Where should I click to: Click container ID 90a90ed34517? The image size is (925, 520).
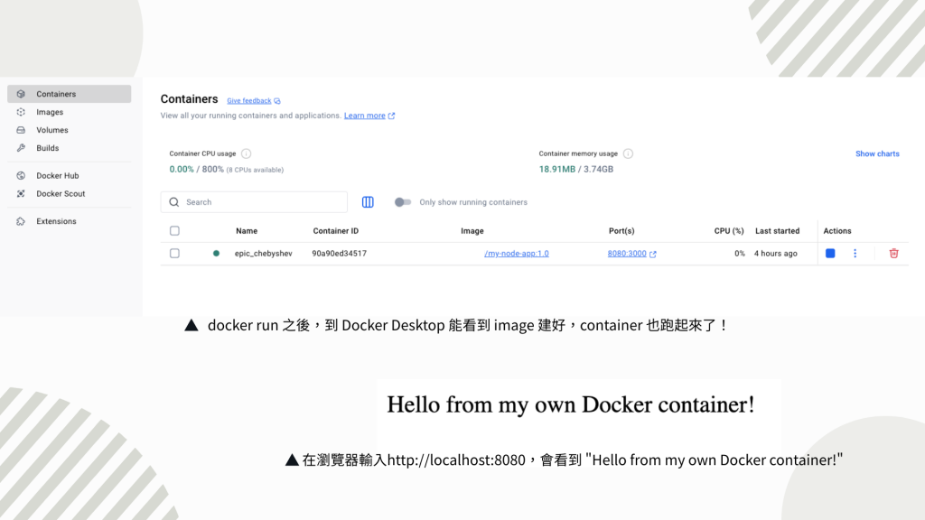coord(340,254)
